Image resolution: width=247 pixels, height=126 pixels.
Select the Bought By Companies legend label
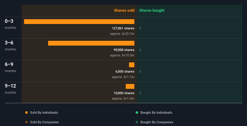coord(157,122)
